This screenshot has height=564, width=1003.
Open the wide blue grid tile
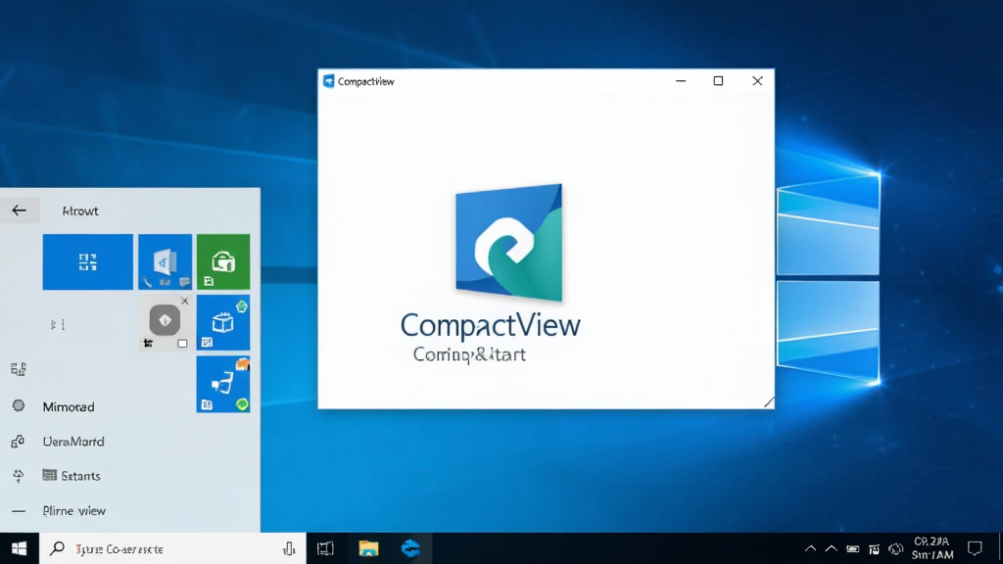pos(88,262)
